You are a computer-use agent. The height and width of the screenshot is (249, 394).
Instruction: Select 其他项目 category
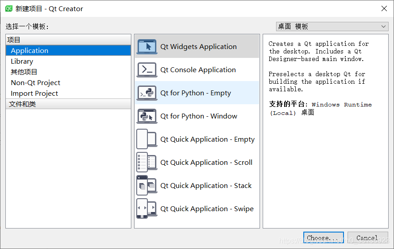click(68, 72)
